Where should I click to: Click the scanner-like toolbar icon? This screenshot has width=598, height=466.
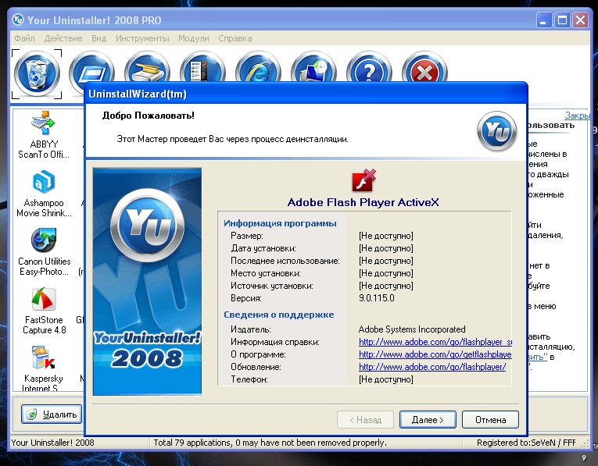[147, 66]
